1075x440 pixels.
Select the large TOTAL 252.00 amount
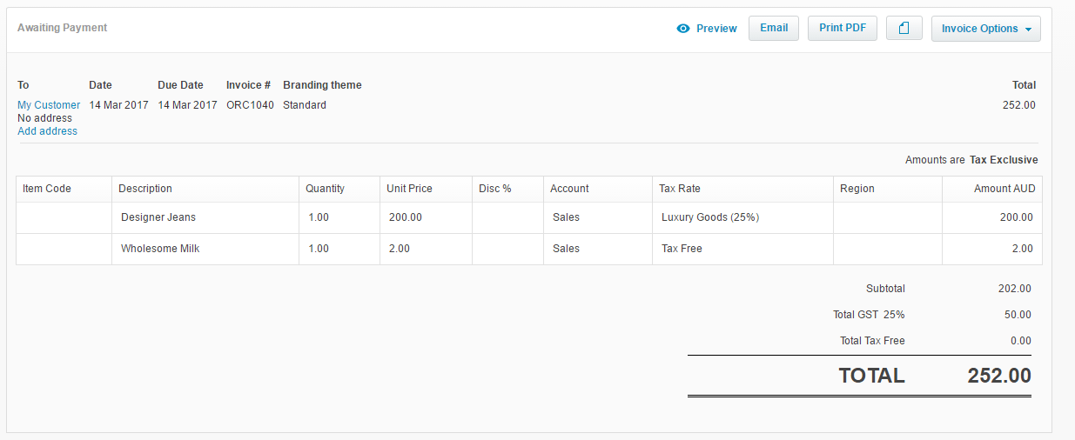pyautogui.click(x=999, y=376)
